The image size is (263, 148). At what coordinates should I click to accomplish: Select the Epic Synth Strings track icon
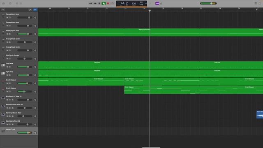[3, 57]
